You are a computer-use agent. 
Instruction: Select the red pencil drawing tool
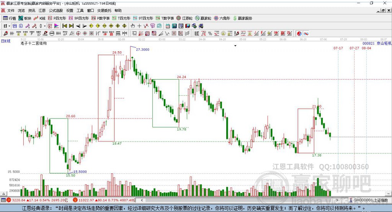5,34
